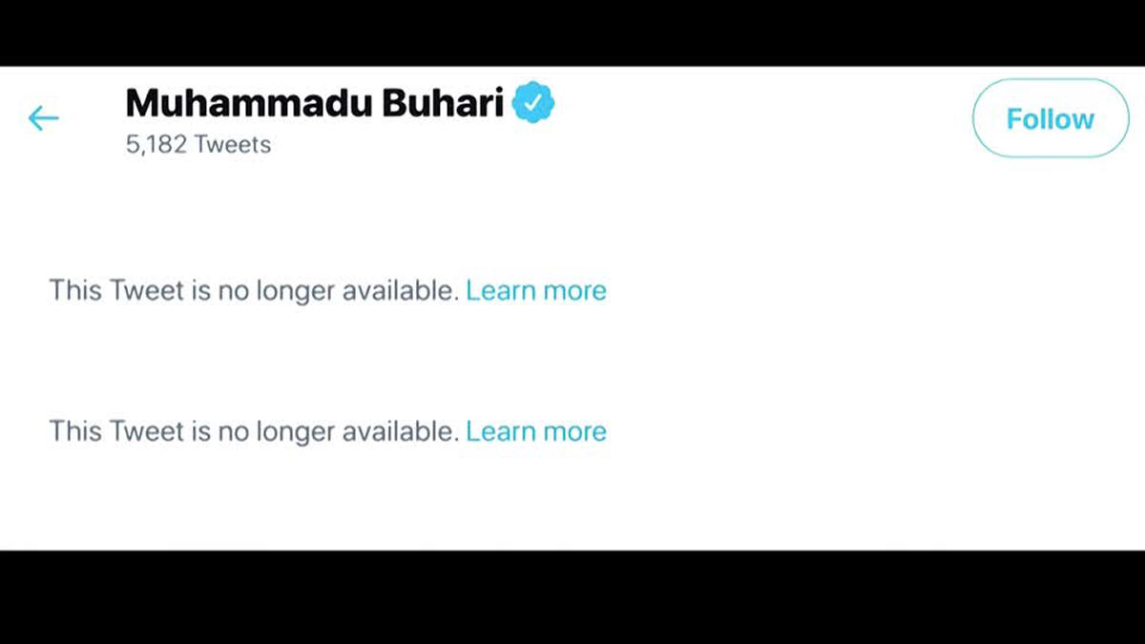The image size is (1145, 644).
Task: Click the upper "This Tweet is no longer available" text
Action: pyautogui.click(x=254, y=290)
